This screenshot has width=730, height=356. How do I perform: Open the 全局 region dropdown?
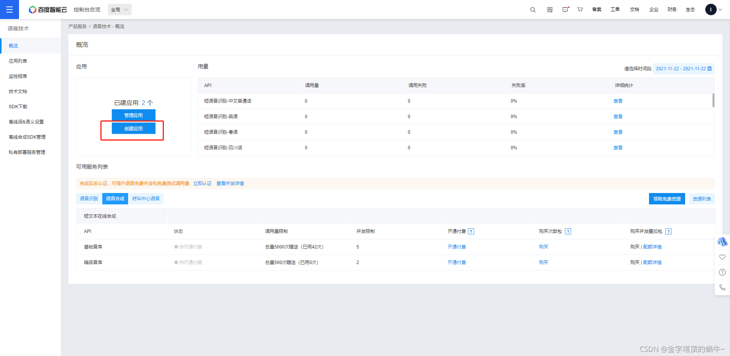point(120,9)
